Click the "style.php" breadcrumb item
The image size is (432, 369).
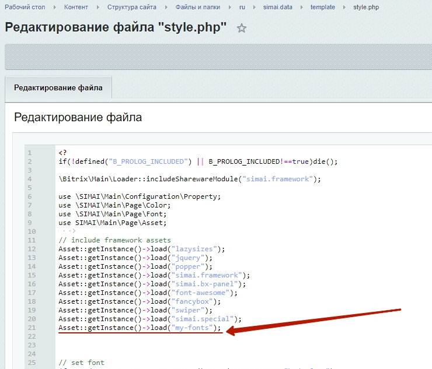pos(366,8)
